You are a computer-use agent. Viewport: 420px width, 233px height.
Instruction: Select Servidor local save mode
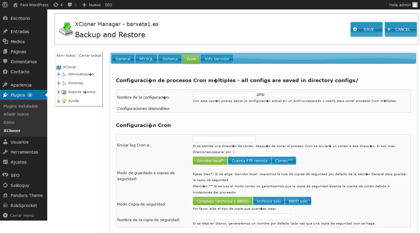click(x=210, y=161)
